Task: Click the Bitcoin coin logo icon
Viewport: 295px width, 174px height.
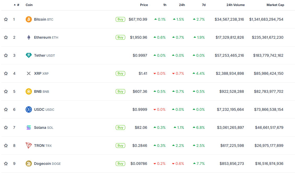Action: click(29, 19)
